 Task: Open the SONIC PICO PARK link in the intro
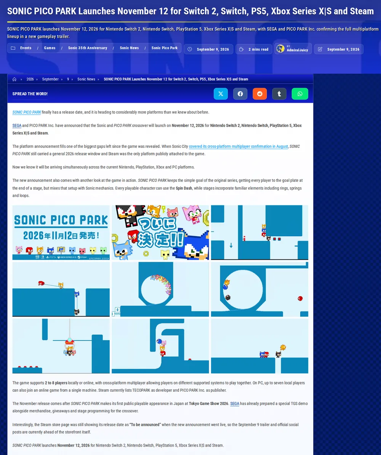click(x=27, y=112)
